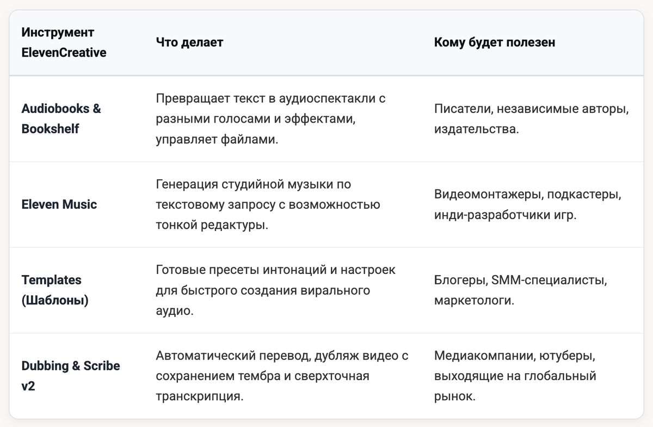Screen dimensions: 653x427
Task: Click the 'Dubbing & Scribe v2' cell
Action: [70, 376]
